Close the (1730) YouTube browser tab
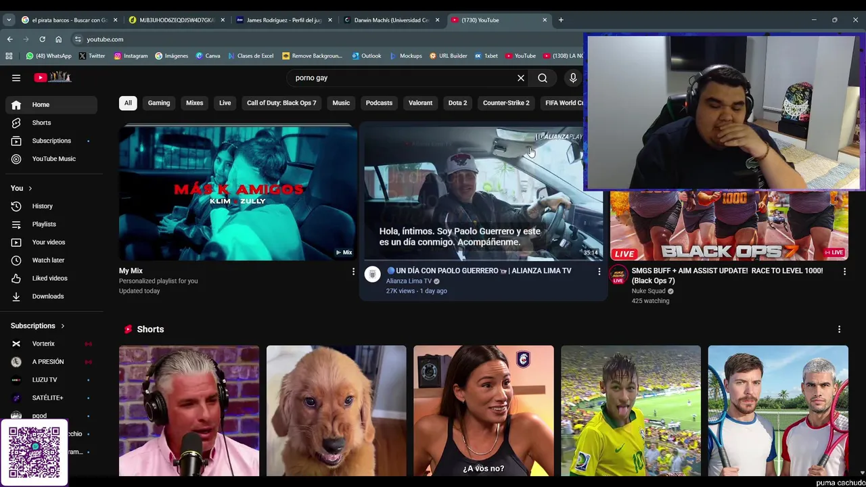The width and height of the screenshot is (866, 487). (545, 20)
